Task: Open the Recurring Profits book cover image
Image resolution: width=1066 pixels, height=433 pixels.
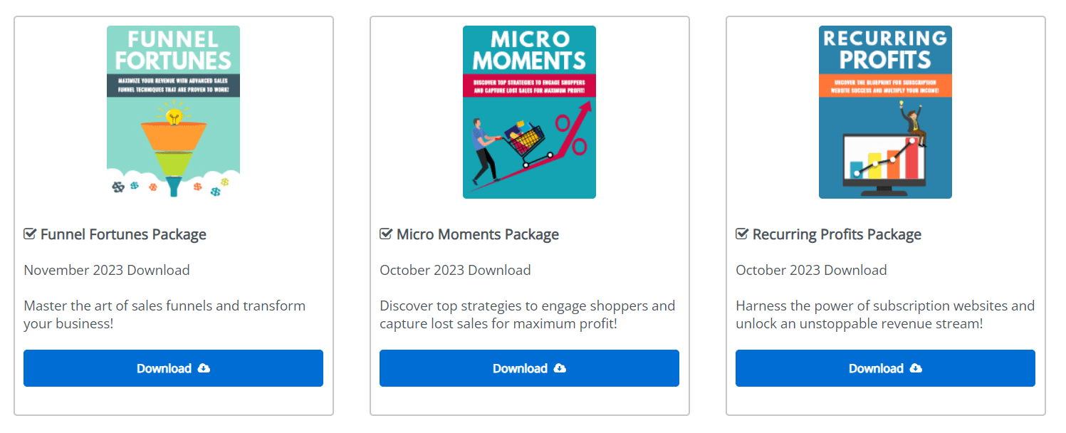Action: pos(885,112)
